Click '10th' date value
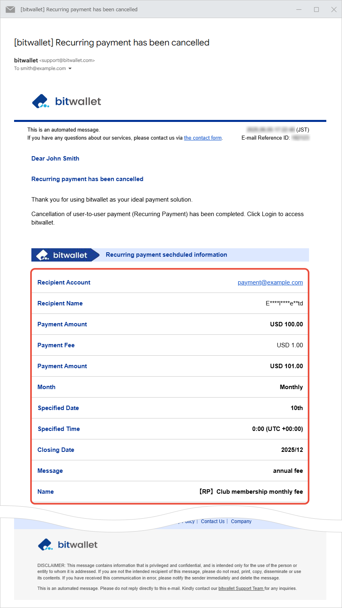342x608 pixels. pyautogui.click(x=297, y=408)
